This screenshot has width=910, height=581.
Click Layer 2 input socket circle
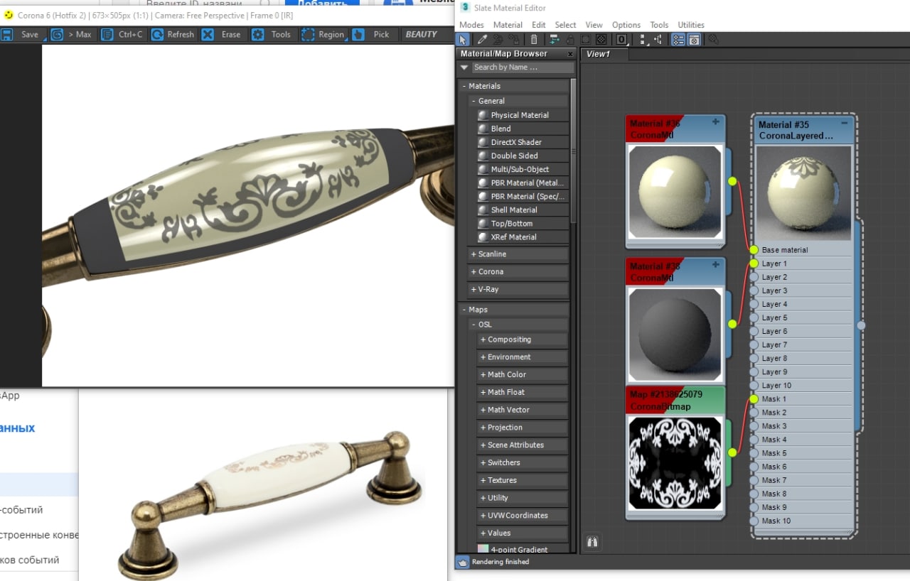click(754, 277)
